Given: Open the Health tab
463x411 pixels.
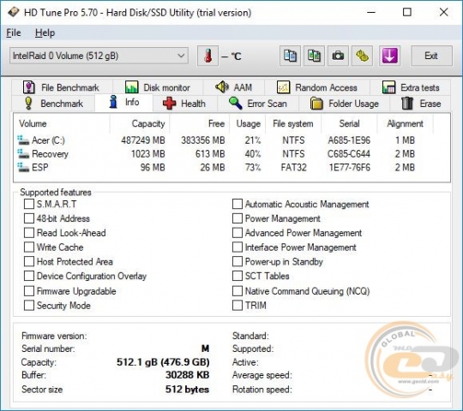Looking at the screenshot, I should pos(185,104).
